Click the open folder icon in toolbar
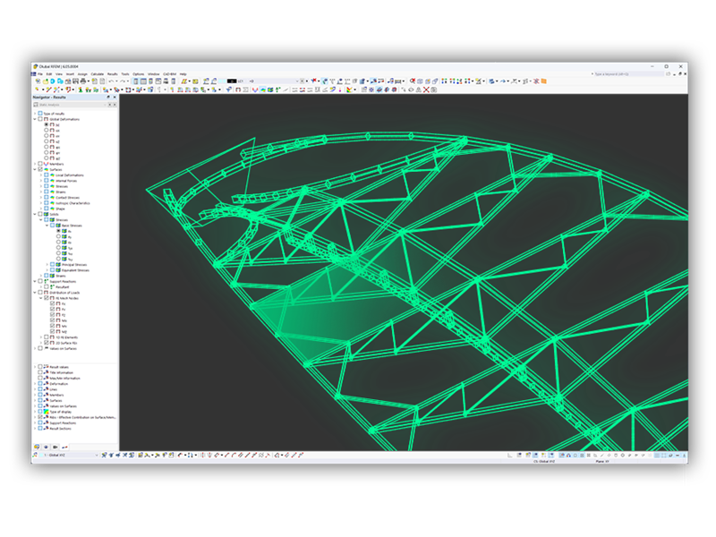The width and height of the screenshot is (716, 537). [x=46, y=81]
